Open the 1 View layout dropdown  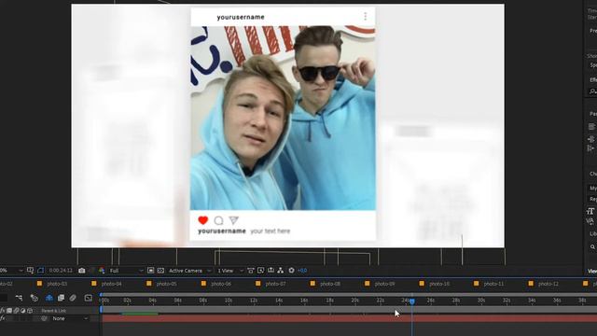pyautogui.click(x=230, y=271)
